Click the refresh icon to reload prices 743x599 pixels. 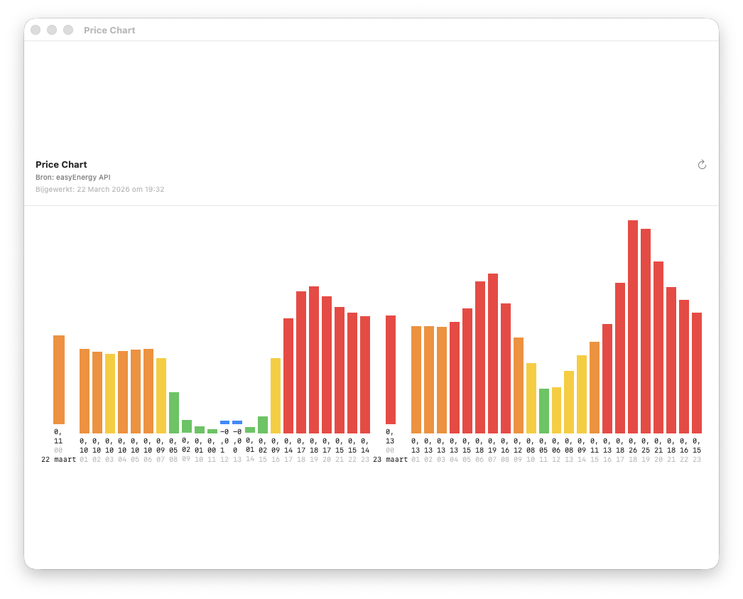[x=702, y=164]
